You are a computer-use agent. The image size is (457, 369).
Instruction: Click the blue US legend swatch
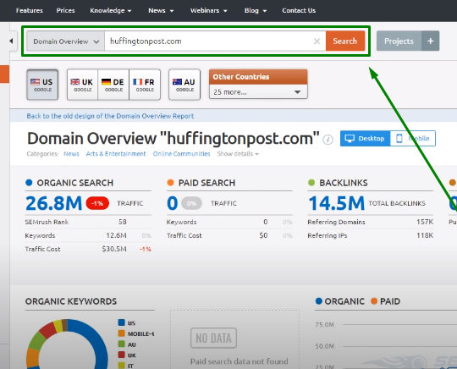tap(122, 322)
